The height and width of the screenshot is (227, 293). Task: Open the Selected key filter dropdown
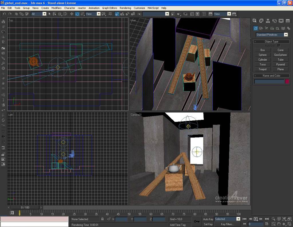click(x=238, y=219)
